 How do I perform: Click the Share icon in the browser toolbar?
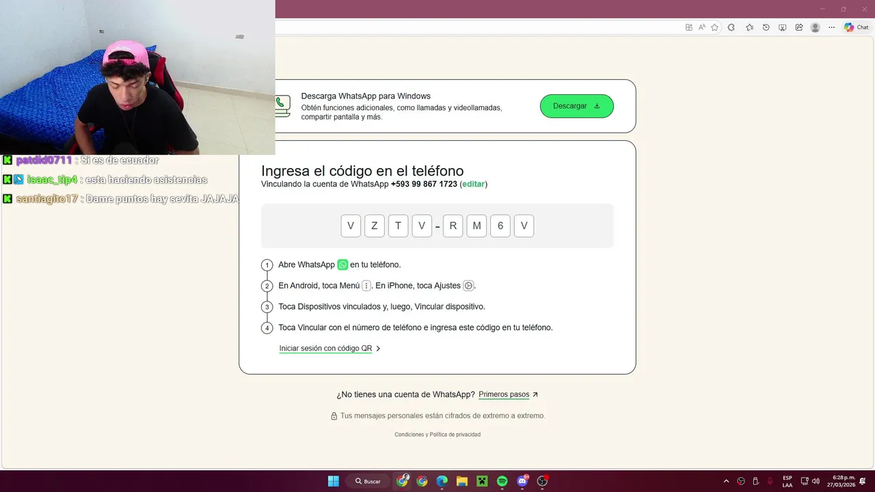[x=798, y=27]
